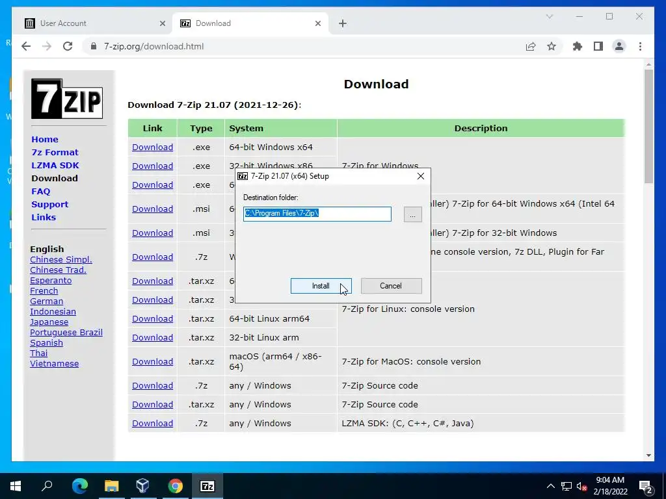Switch language to German
This screenshot has height=499, width=666.
tap(46, 301)
